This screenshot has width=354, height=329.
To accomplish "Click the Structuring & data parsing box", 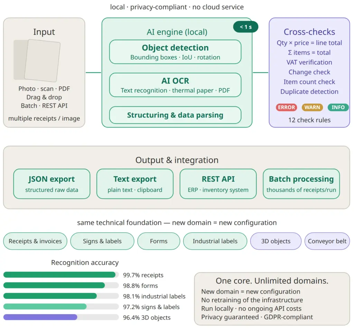I will (x=175, y=115).
